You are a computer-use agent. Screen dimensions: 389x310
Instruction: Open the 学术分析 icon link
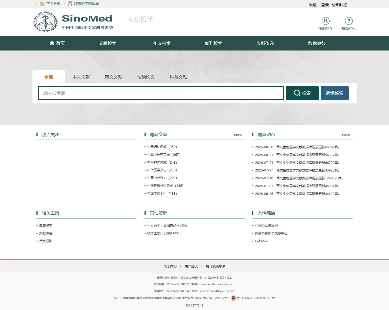[x=42, y=4]
